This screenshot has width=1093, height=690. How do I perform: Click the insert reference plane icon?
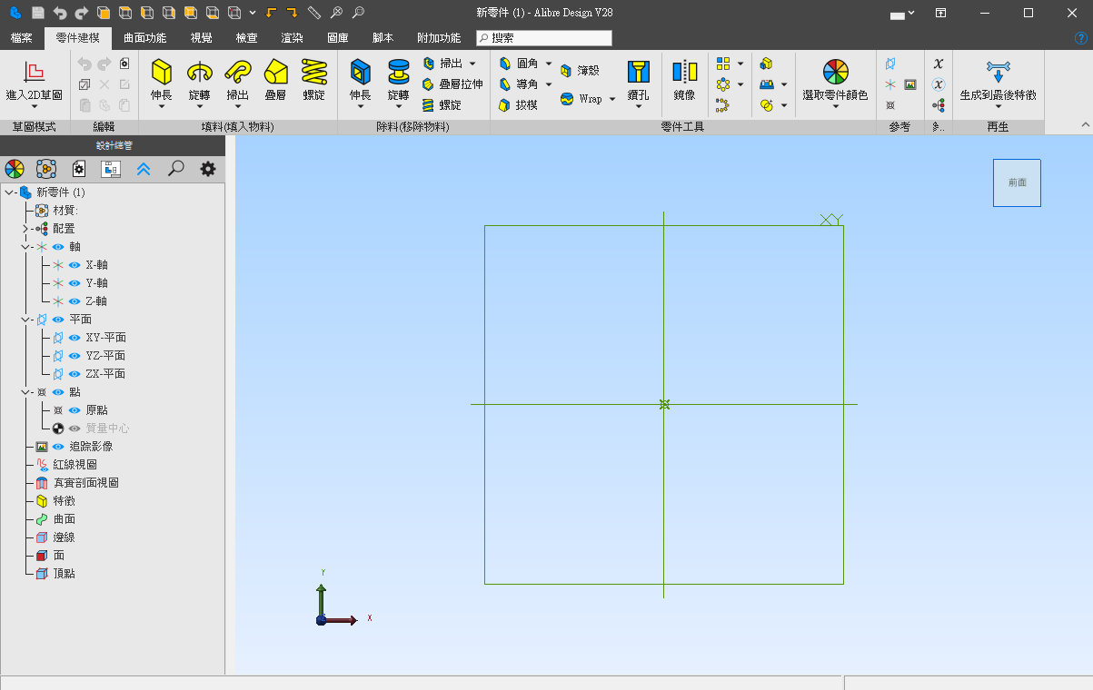coord(890,64)
